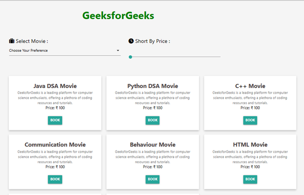Screen dimensions: 304x195
Task: Click the price slider handle
Action: click(130, 57)
